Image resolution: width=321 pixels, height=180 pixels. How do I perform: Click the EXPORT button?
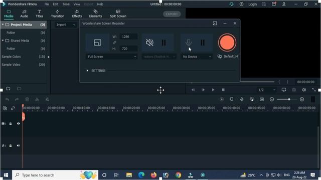tap(172, 14)
